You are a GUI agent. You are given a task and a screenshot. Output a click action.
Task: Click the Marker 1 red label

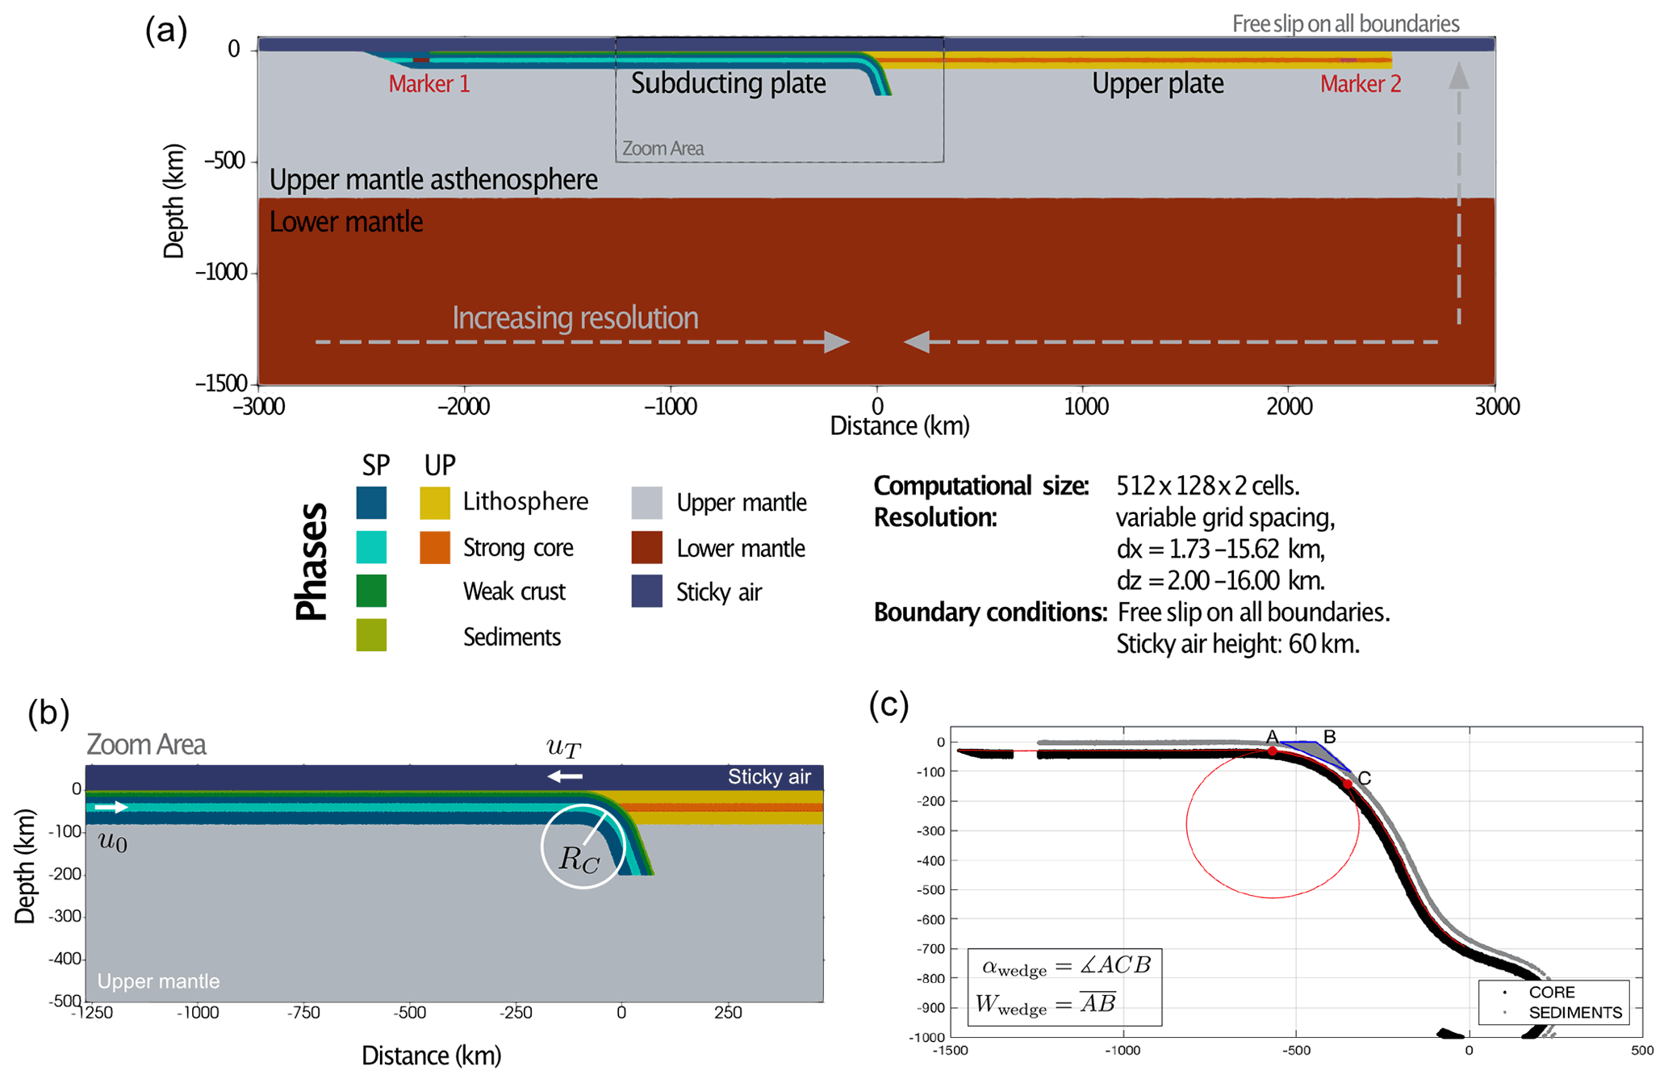[x=428, y=84]
